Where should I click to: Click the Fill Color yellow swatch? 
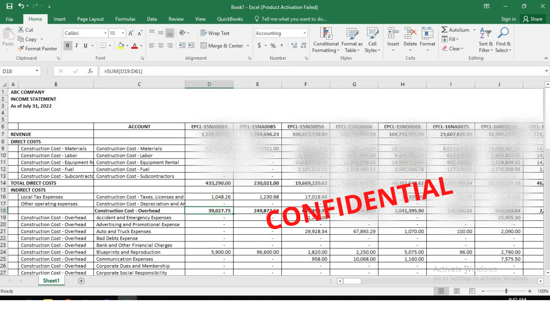click(x=120, y=45)
